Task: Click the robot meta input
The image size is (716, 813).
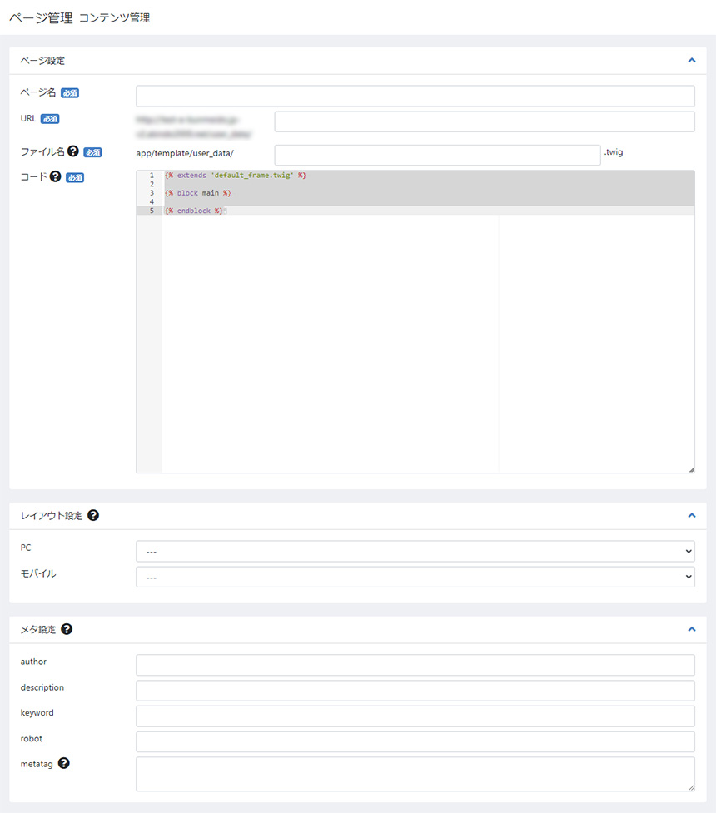Action: [415, 741]
